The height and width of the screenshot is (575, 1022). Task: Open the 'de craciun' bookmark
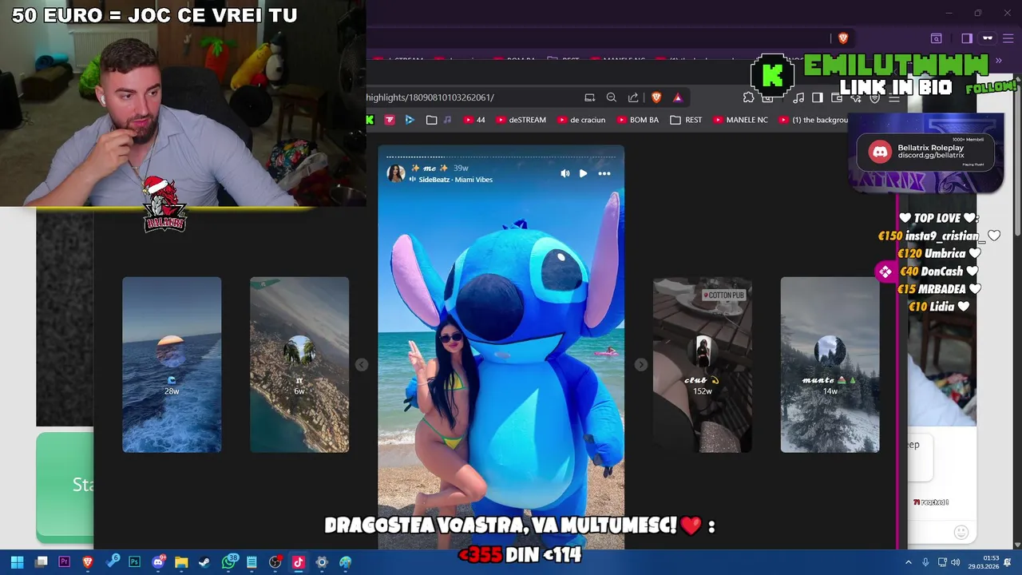581,120
